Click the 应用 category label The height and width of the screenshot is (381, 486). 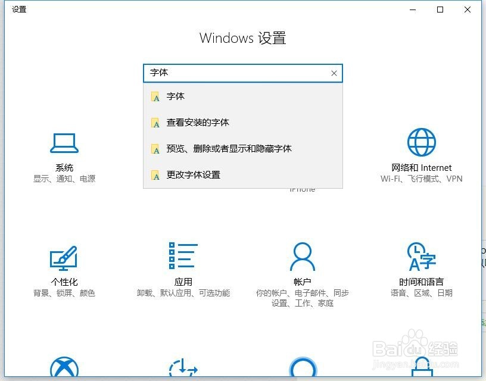point(183,282)
